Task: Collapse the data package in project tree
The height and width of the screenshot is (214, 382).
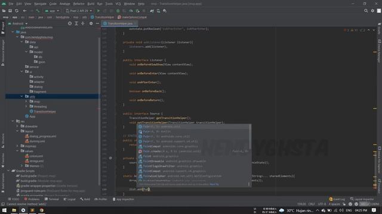Action: point(21,42)
